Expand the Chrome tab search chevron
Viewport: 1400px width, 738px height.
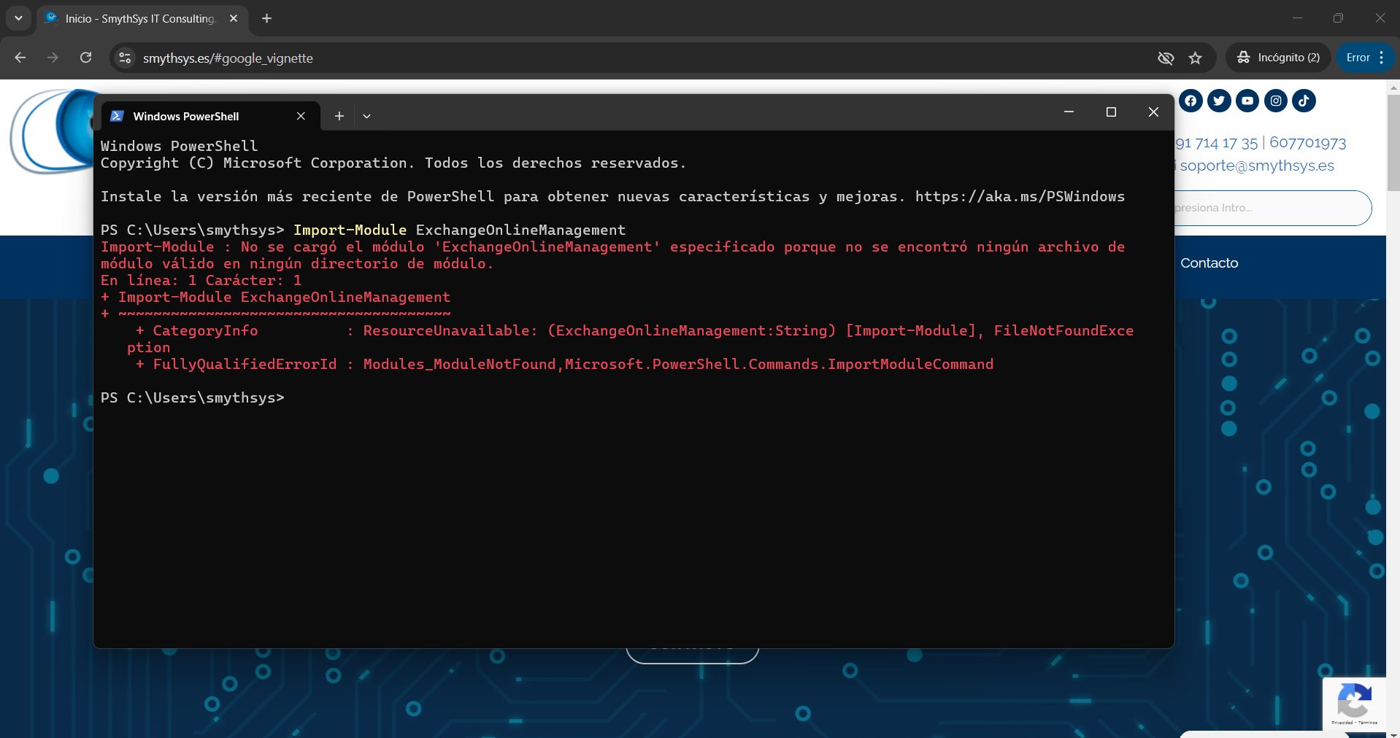[x=18, y=18]
